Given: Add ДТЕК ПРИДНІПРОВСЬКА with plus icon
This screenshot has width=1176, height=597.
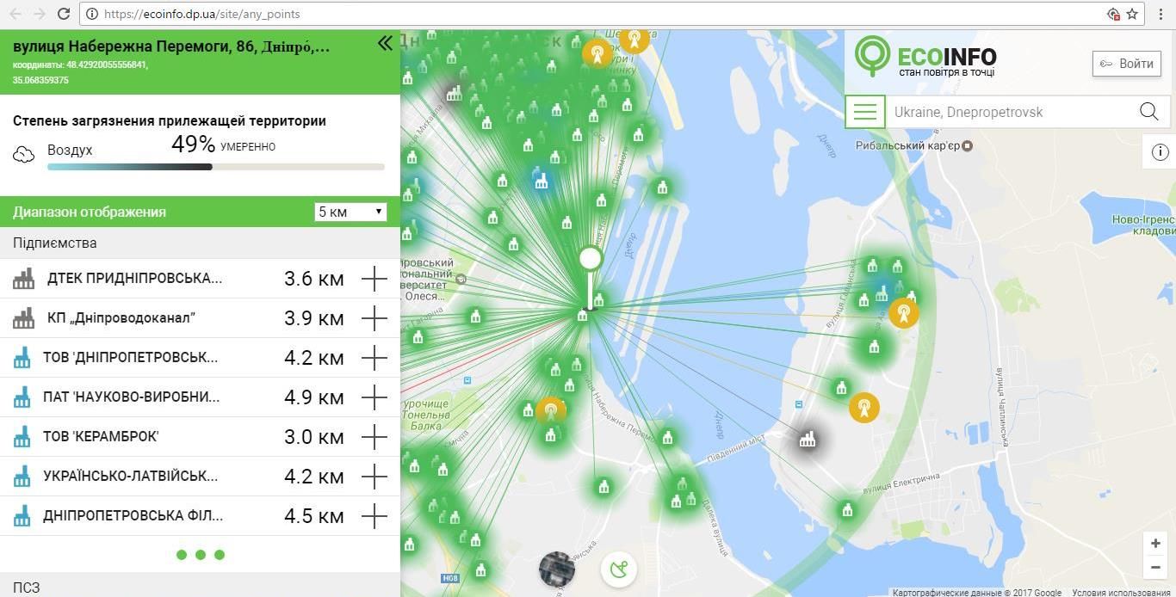Looking at the screenshot, I should (374, 279).
